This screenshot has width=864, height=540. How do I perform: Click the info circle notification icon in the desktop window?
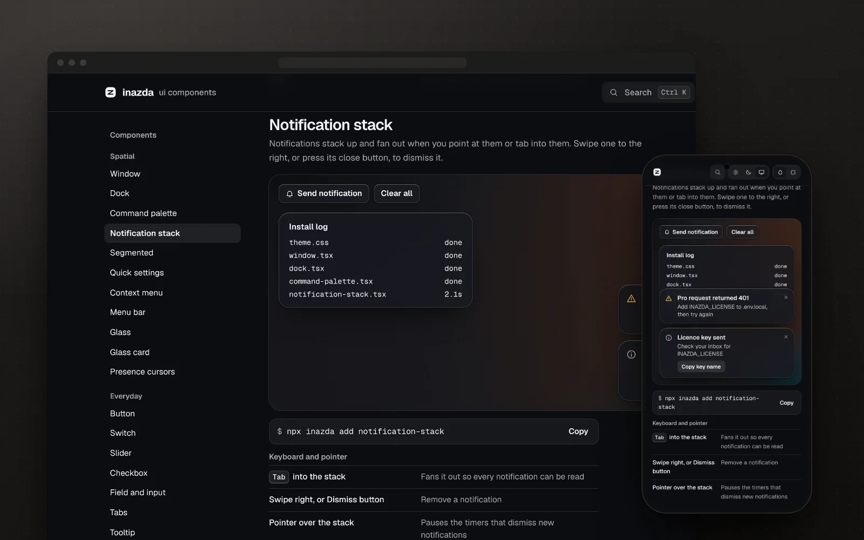tap(631, 355)
